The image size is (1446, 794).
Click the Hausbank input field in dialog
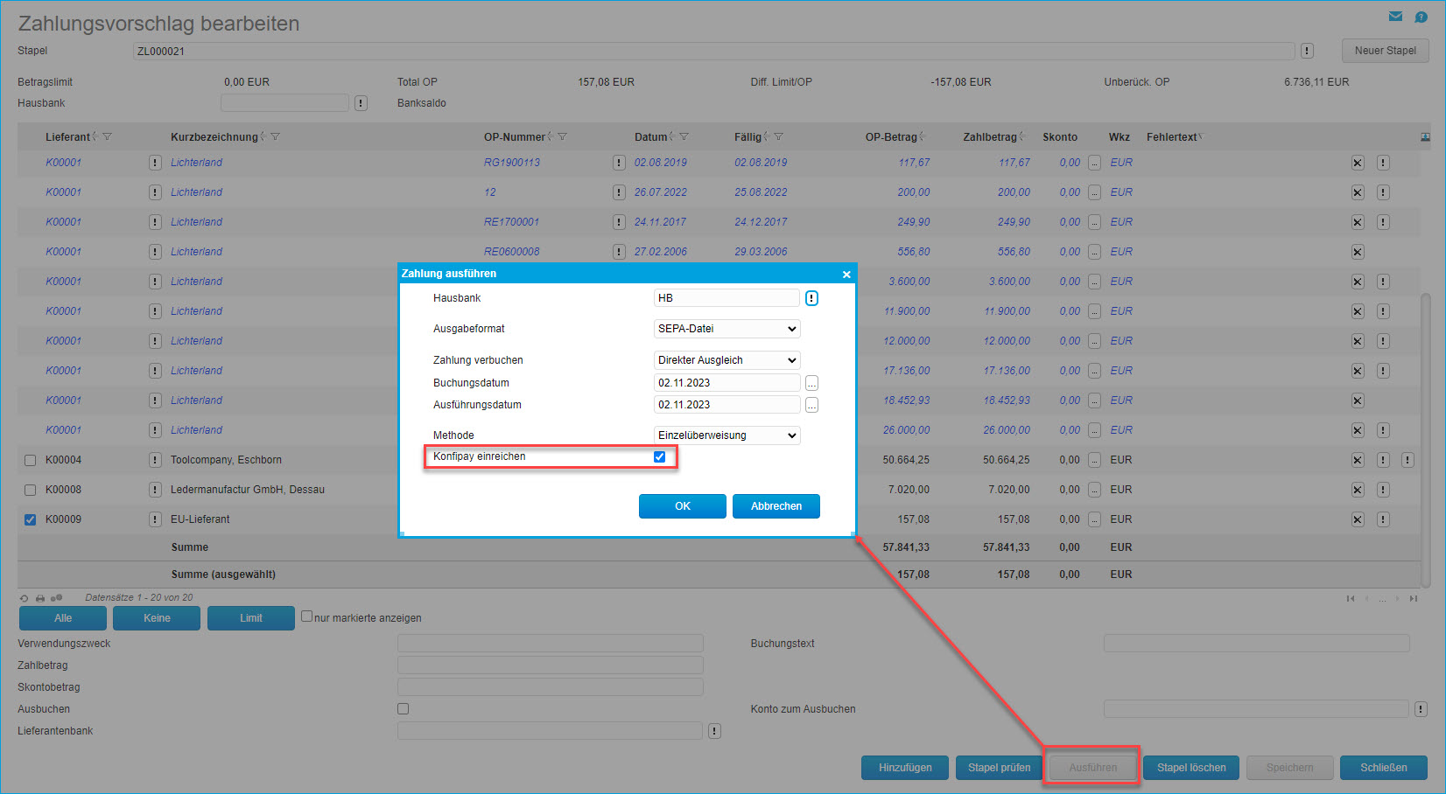click(726, 298)
